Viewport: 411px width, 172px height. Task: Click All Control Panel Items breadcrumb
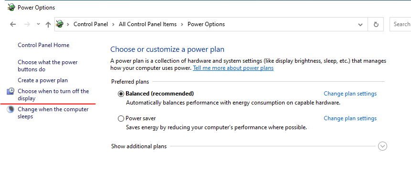coord(148,24)
